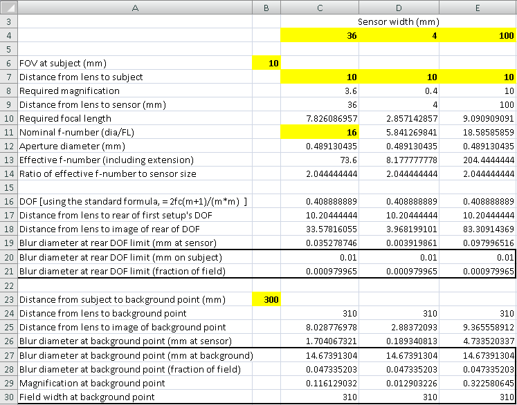The image size is (517, 405).
Task: Click 'Blur diameter at rear DOF limit (fraction of field)'
Action: [x=123, y=272]
